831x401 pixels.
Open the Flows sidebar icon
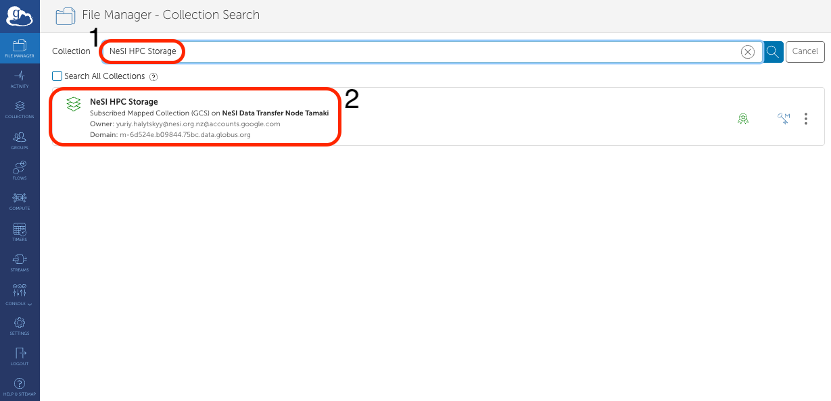(x=20, y=171)
